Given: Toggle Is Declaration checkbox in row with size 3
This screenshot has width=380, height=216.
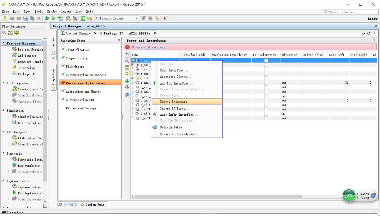Looking at the screenshot, I should point(266,100).
